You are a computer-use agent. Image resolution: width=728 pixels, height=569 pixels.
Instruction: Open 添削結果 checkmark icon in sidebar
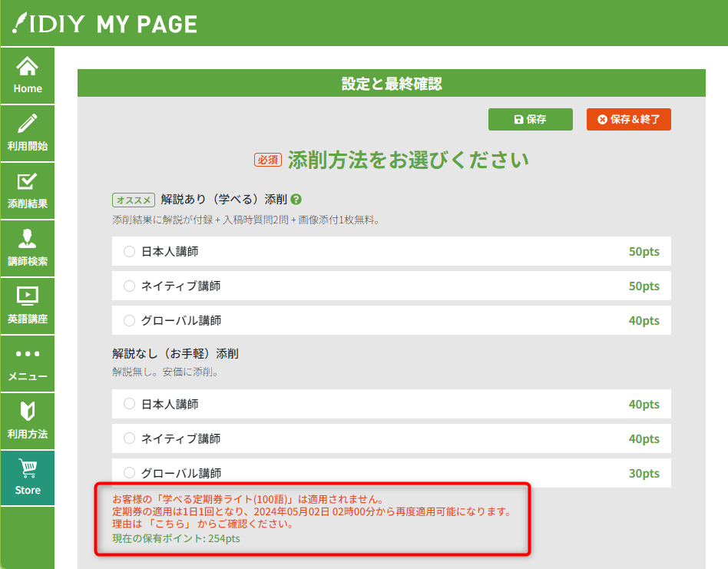28,182
